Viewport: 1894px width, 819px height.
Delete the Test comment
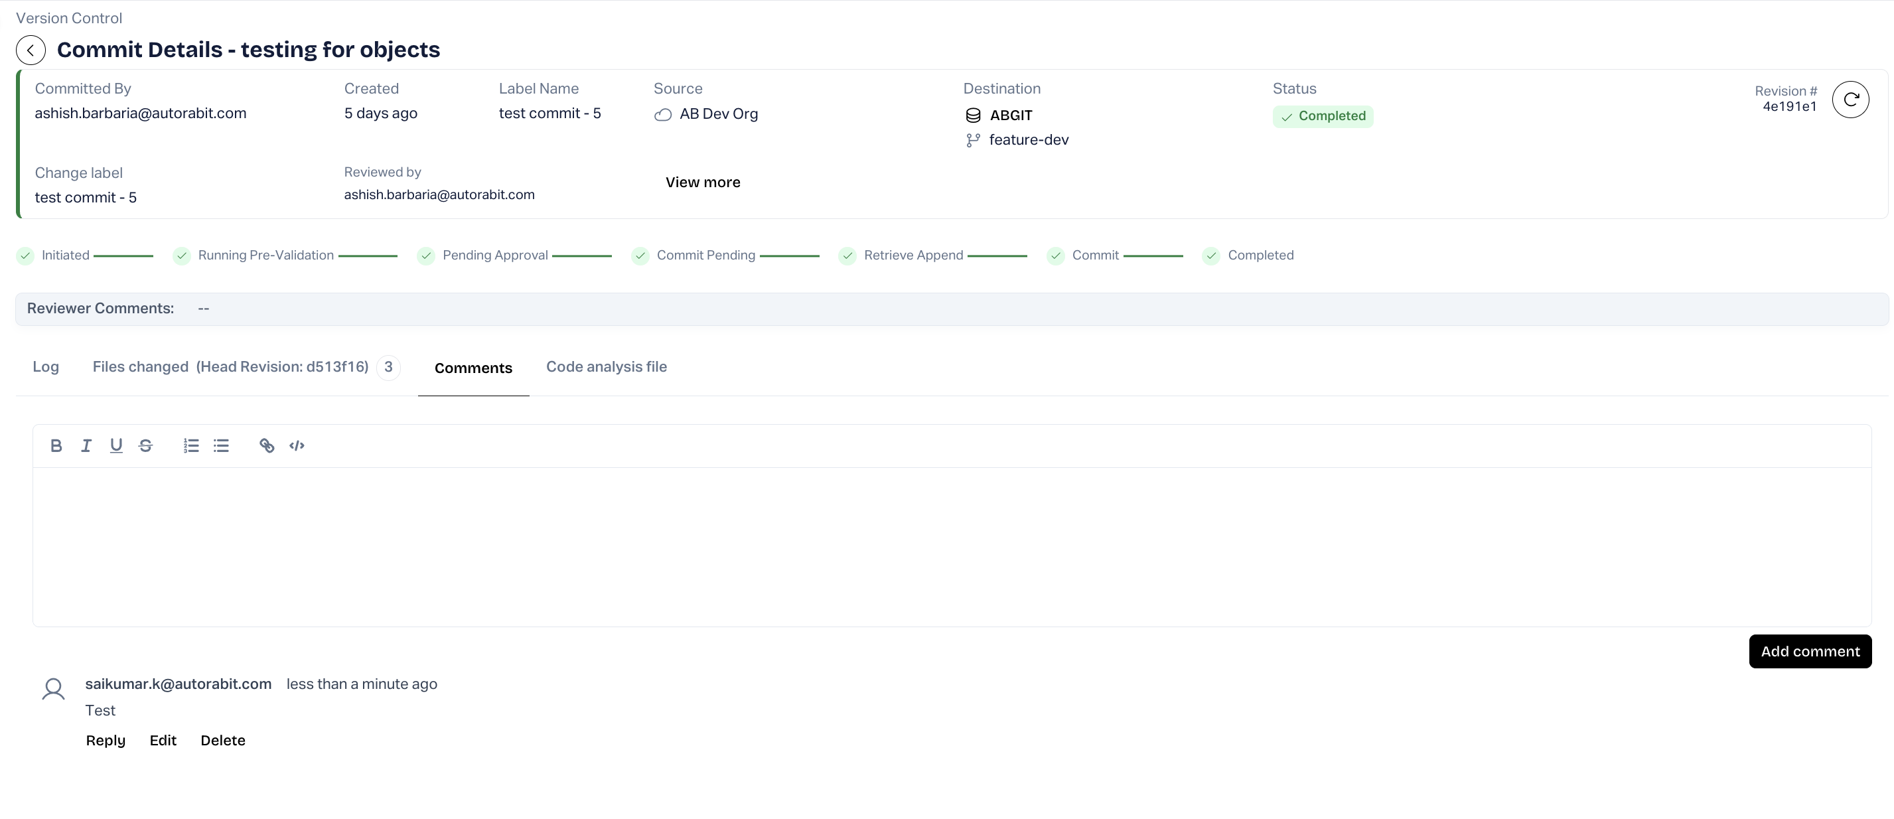point(223,740)
